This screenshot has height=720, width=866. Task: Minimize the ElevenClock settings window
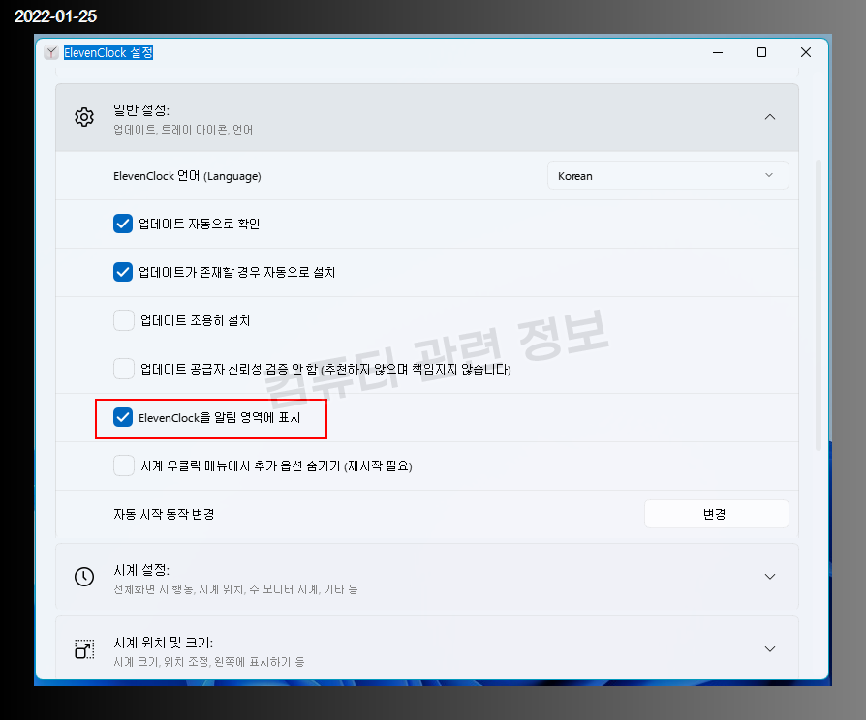718,52
